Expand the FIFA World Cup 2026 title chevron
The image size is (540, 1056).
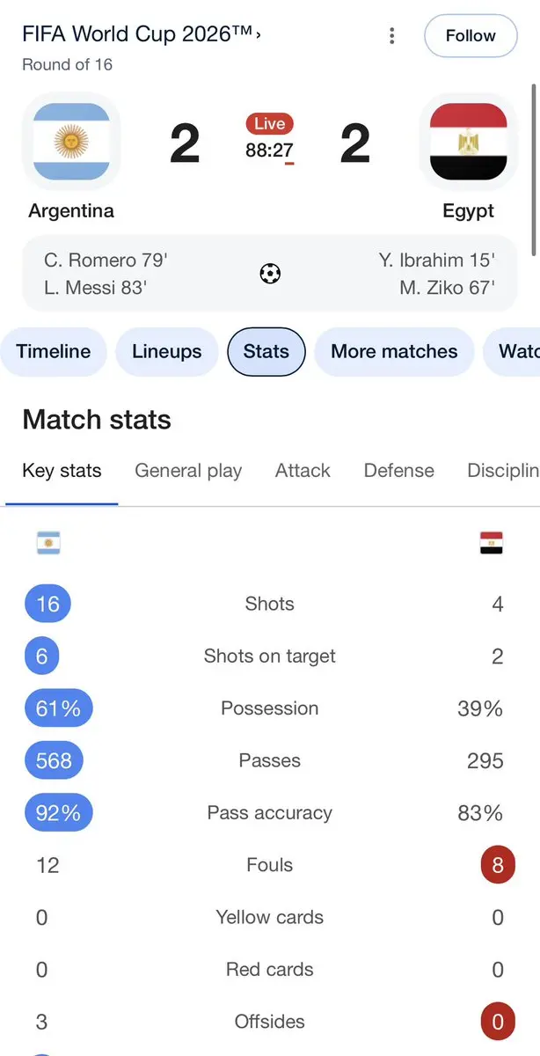[x=259, y=35]
